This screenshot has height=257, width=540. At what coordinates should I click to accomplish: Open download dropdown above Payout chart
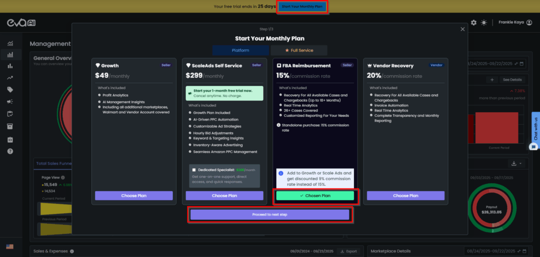pos(516,163)
